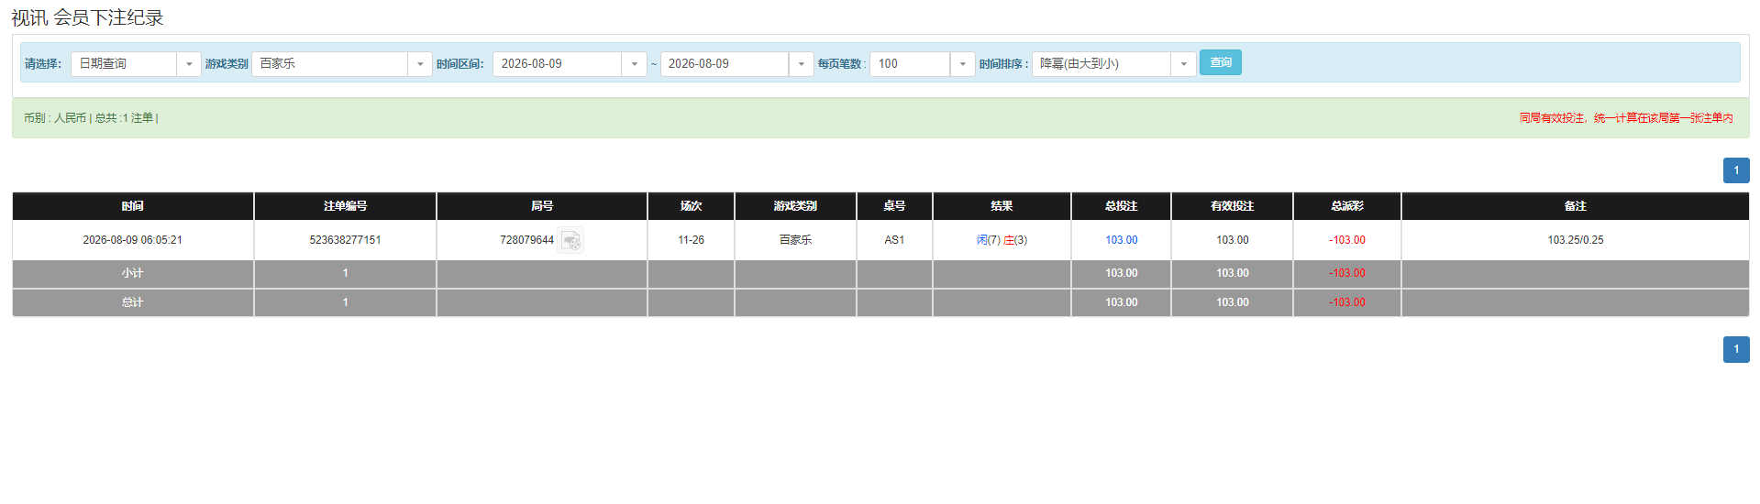Click the top page 1 pagination button
The width and height of the screenshot is (1760, 504).
coord(1736,170)
